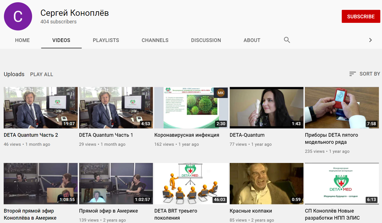Click the 404 subscribers text
The height and width of the screenshot is (223, 382).
pos(59,22)
